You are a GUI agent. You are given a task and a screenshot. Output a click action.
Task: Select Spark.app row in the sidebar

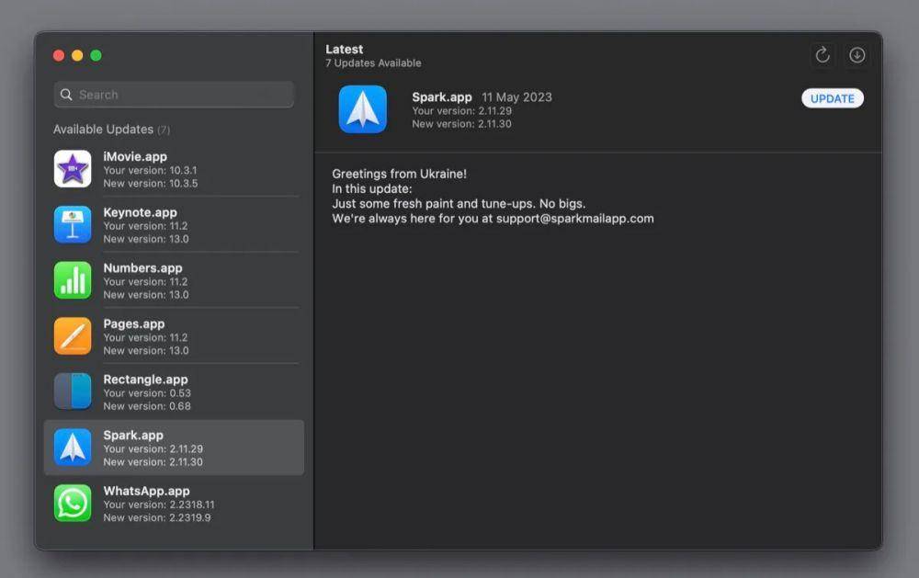click(174, 448)
